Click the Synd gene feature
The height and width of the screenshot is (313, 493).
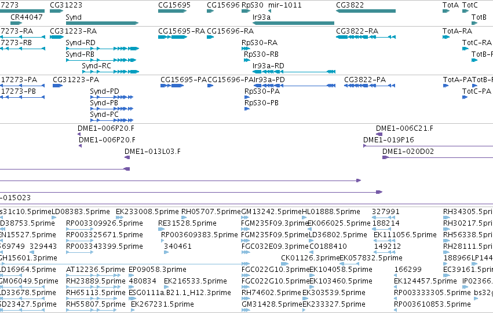pyautogui.click(x=102, y=23)
